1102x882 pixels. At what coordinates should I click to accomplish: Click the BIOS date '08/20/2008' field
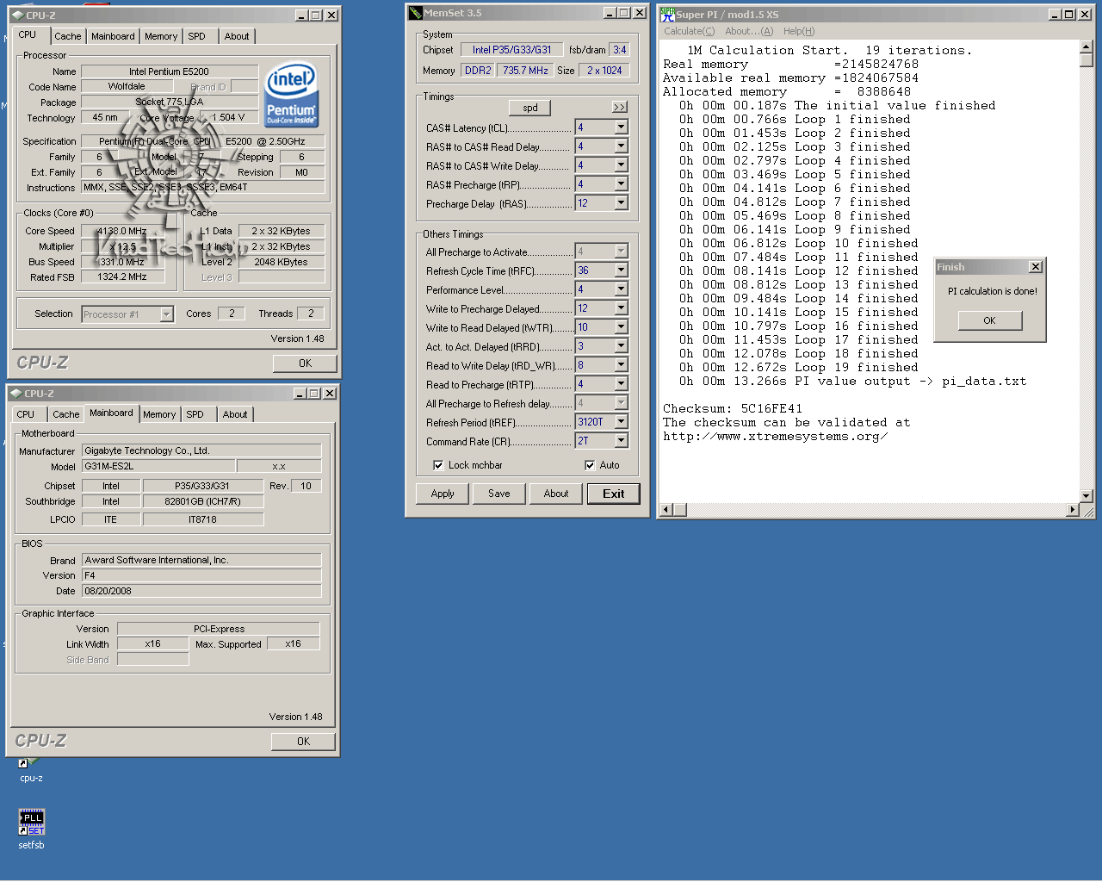[x=201, y=591]
